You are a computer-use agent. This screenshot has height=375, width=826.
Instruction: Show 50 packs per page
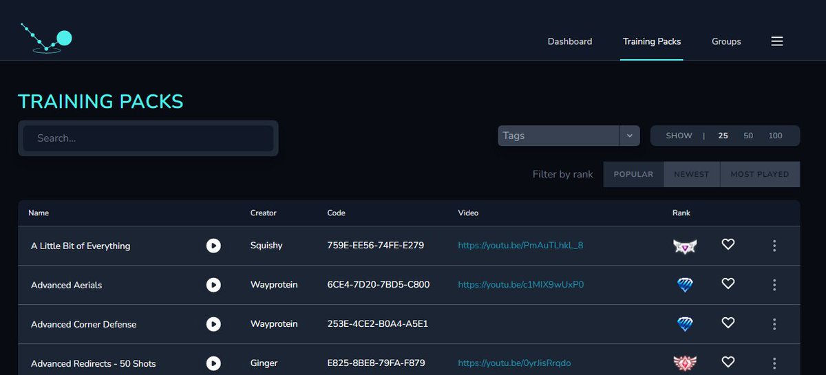coord(748,136)
